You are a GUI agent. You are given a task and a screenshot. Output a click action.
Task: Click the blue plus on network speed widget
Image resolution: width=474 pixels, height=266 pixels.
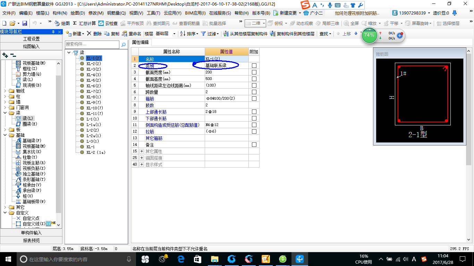[400, 35]
